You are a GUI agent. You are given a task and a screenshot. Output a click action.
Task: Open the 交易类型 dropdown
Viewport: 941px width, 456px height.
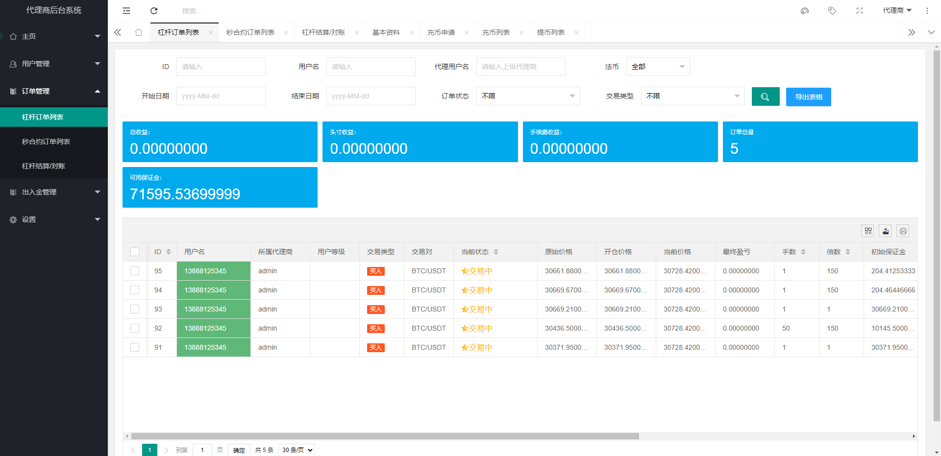click(693, 96)
